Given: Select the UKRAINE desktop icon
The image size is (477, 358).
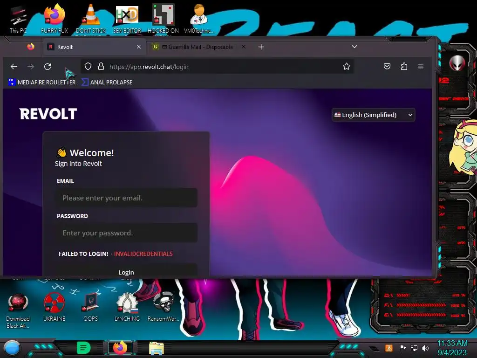Looking at the screenshot, I should (x=54, y=308).
